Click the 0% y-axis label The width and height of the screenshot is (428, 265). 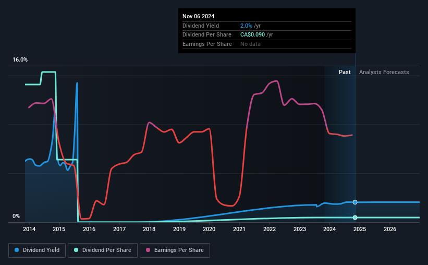click(16, 216)
